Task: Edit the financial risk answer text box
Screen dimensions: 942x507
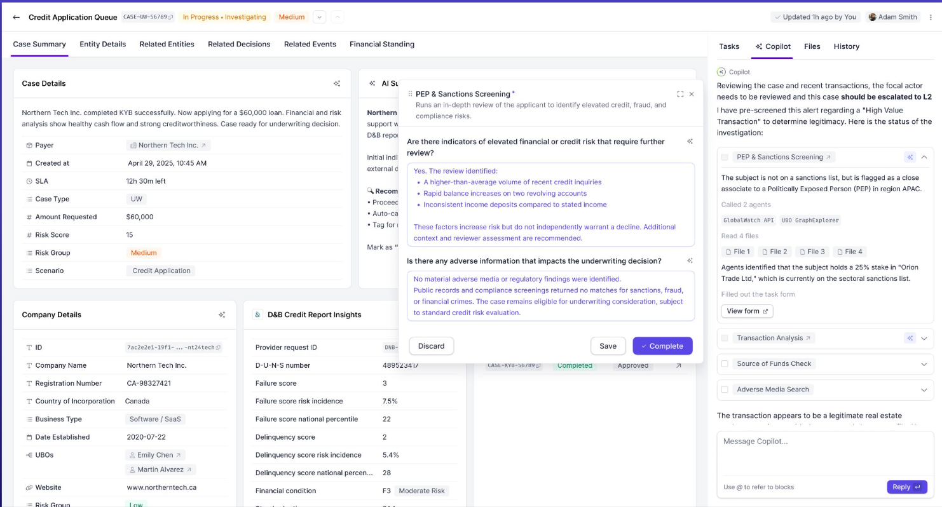Action: click(550, 205)
